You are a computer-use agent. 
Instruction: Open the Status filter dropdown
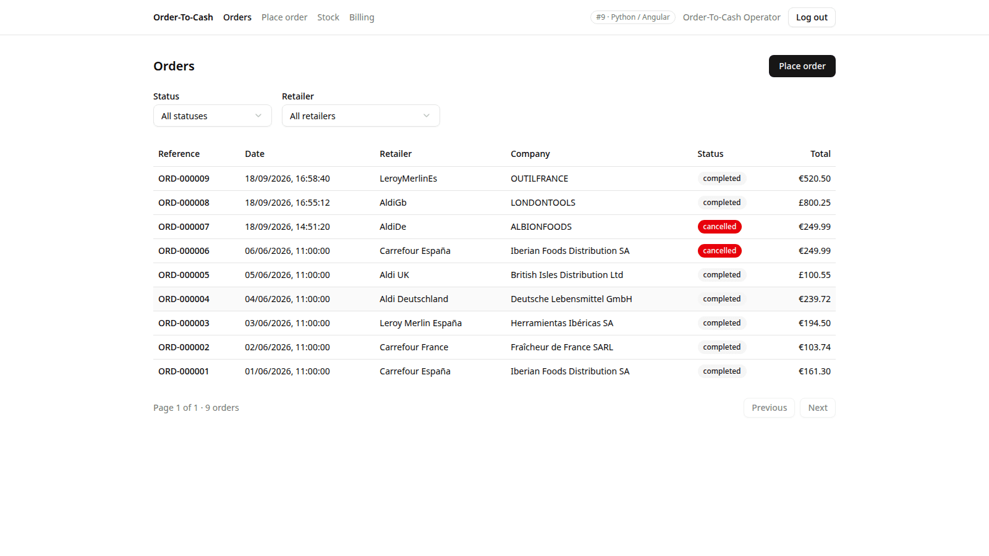[x=212, y=116]
